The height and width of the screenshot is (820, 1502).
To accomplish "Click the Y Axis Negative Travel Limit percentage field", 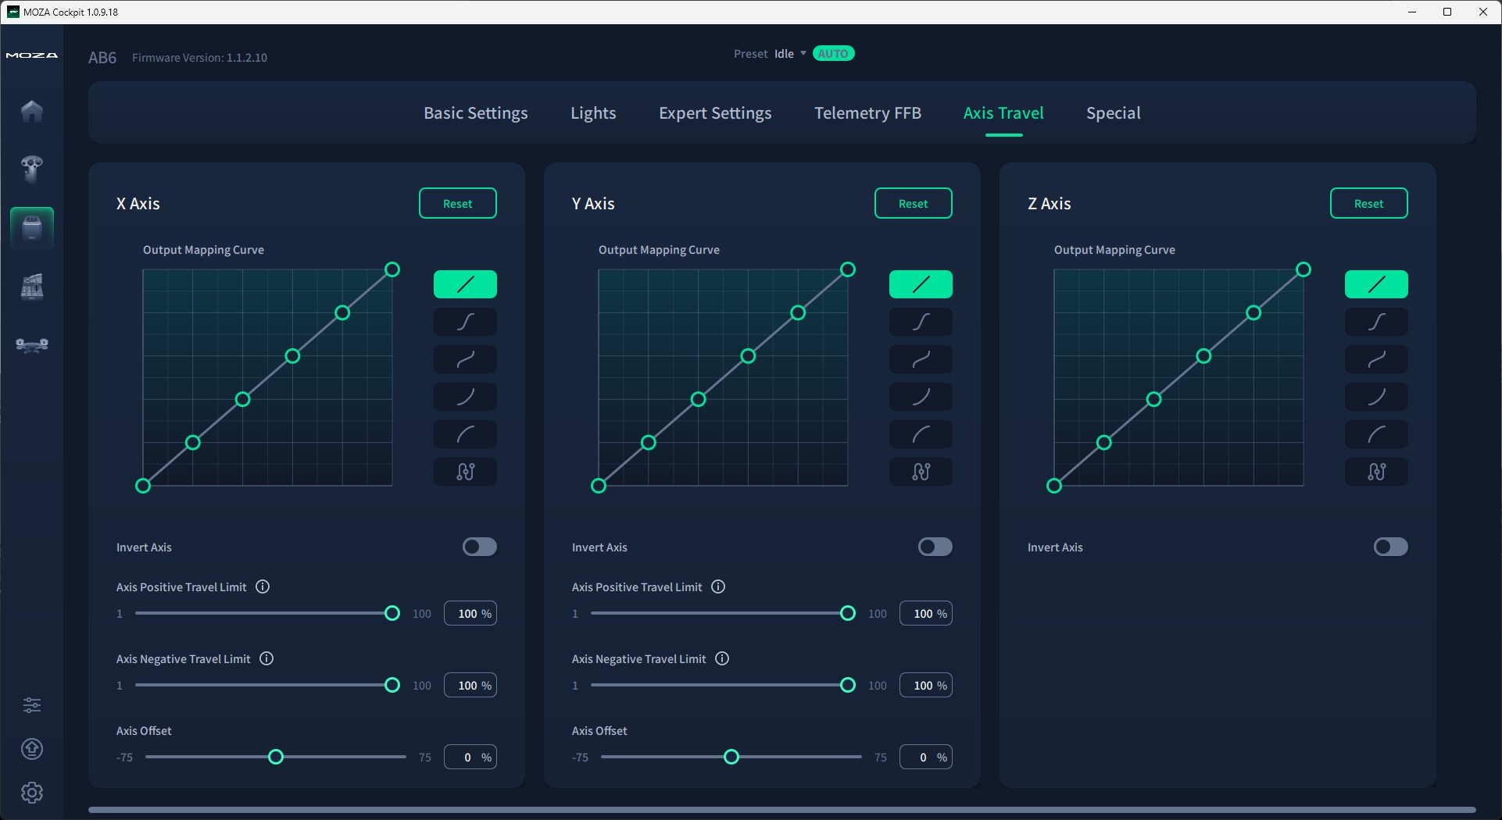I will [x=925, y=686].
